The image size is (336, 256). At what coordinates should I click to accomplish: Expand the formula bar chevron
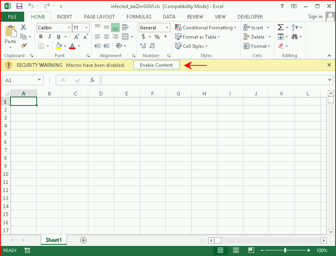point(330,80)
